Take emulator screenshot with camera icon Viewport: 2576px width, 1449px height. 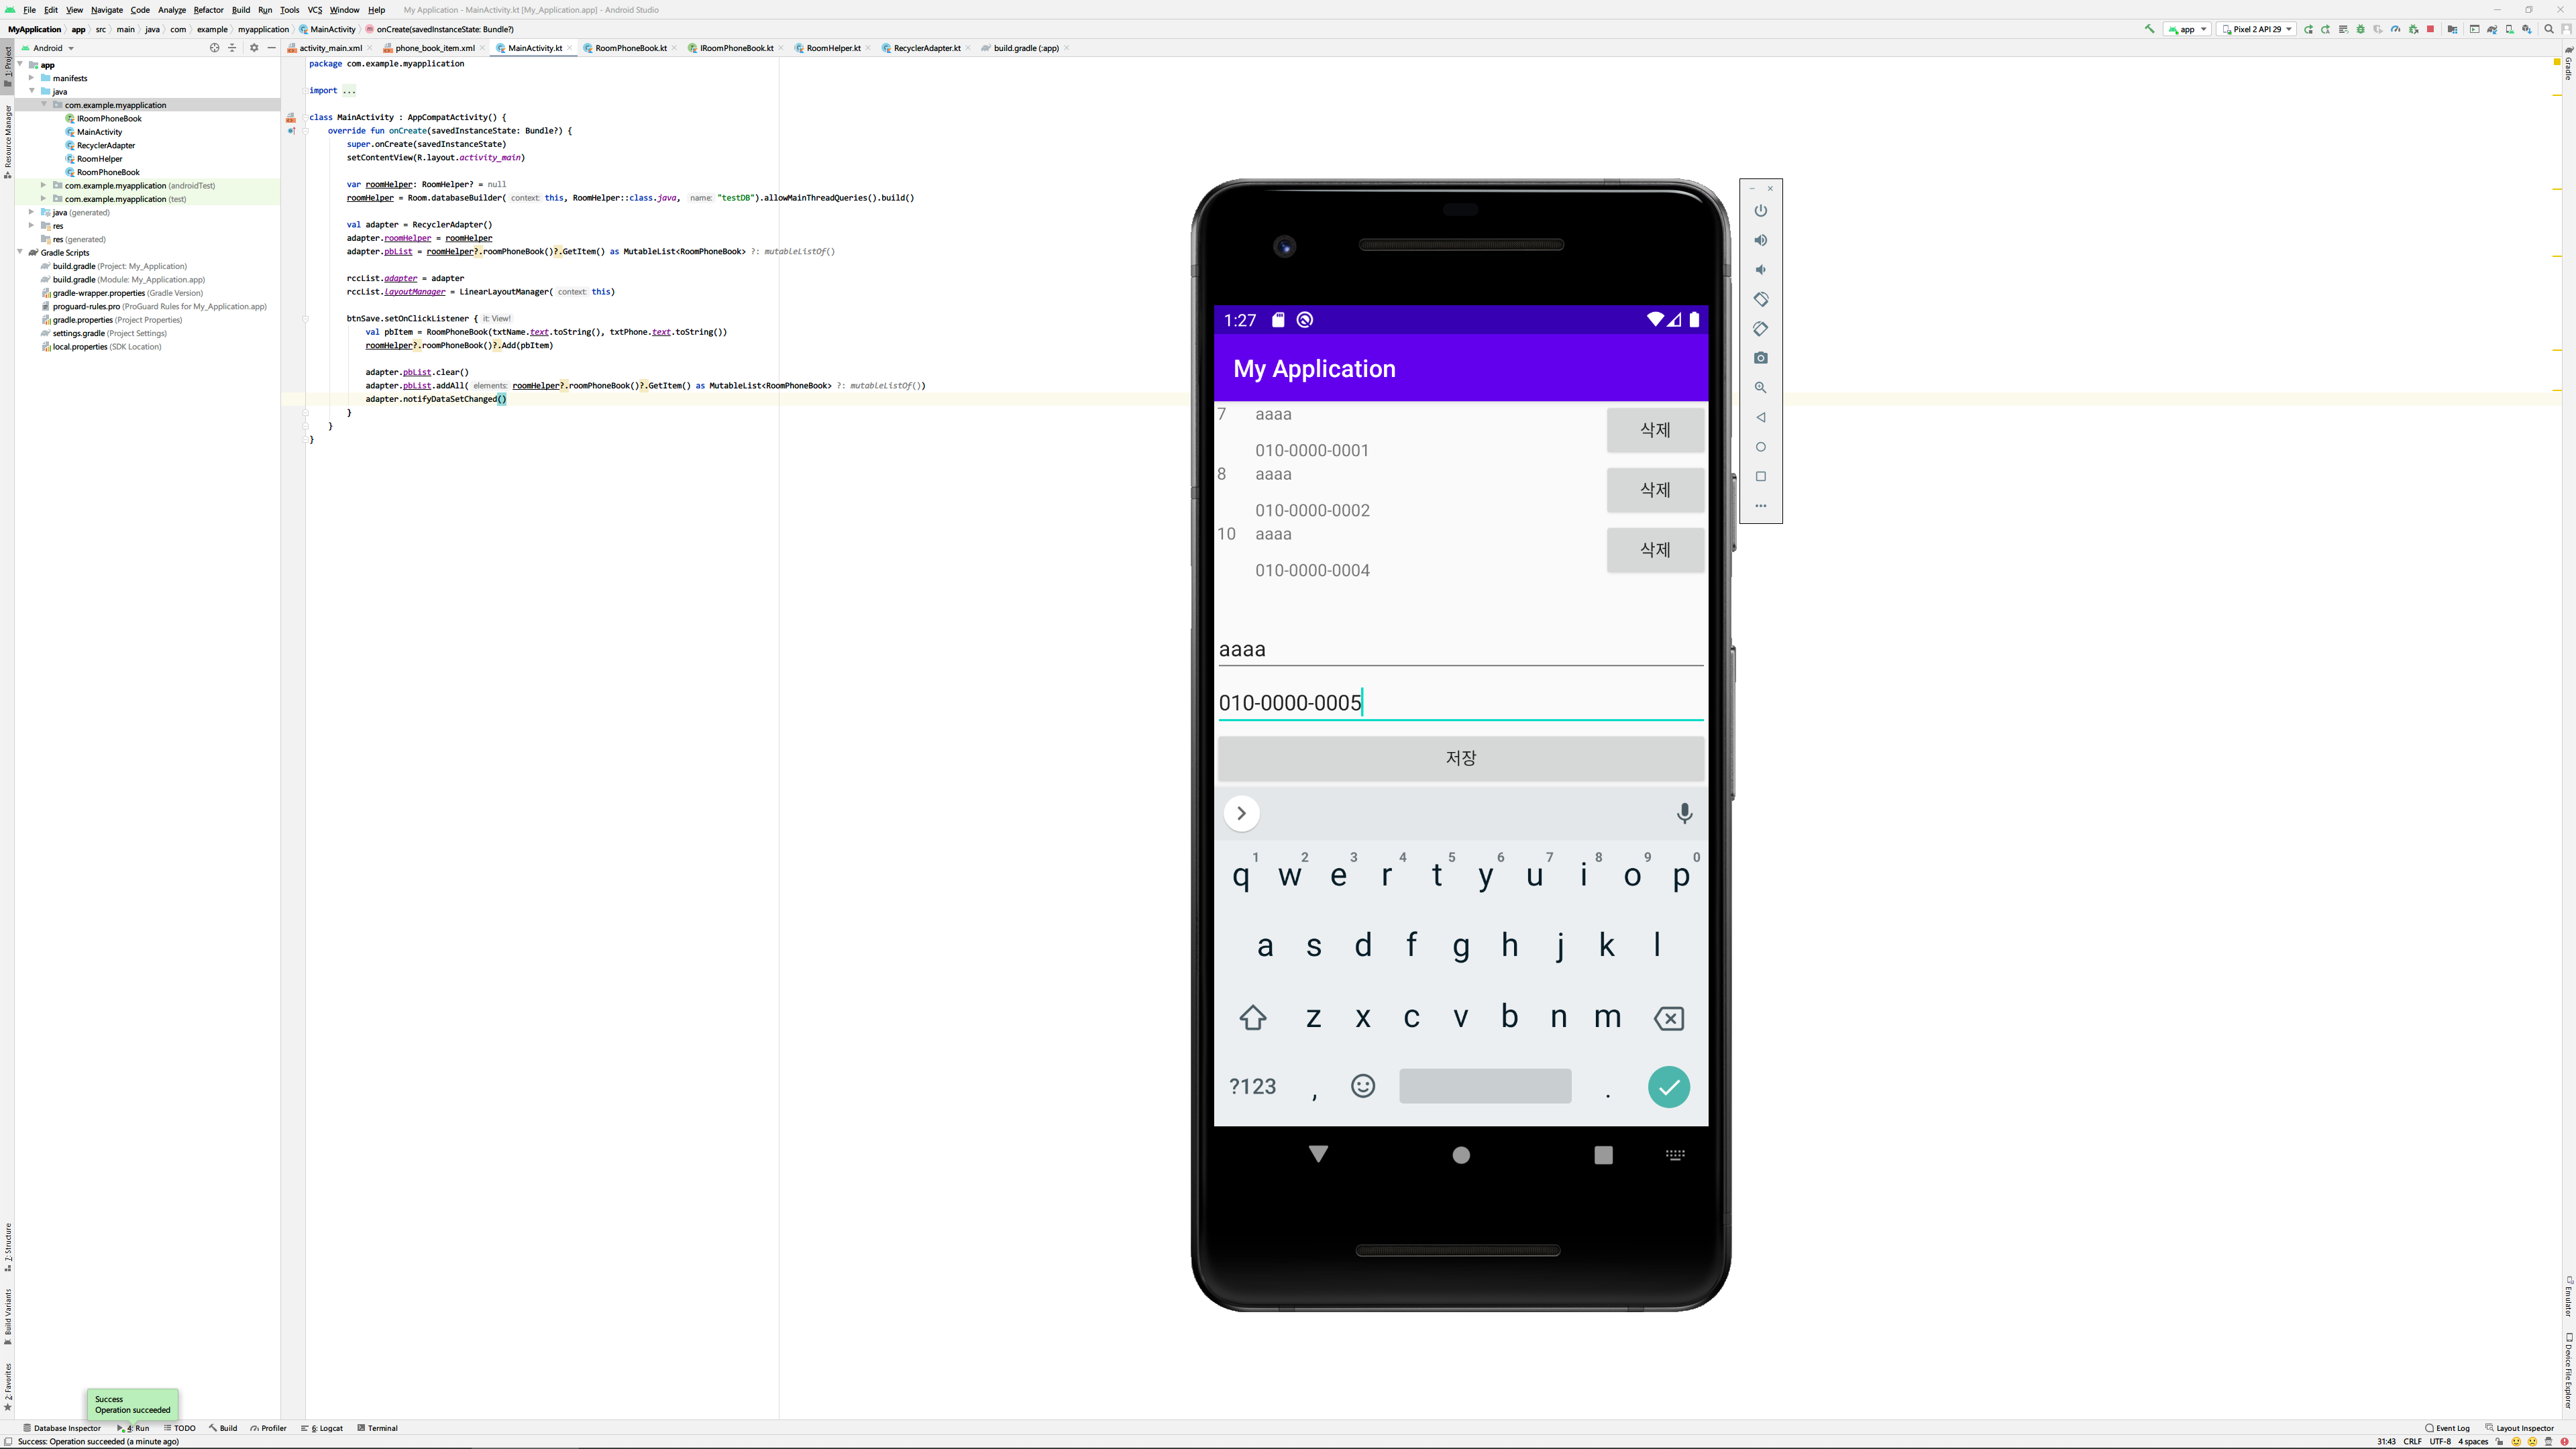(x=1761, y=358)
